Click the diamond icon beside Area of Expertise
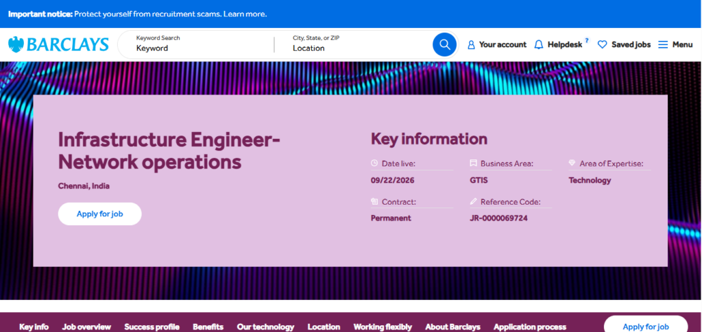 pos(572,164)
